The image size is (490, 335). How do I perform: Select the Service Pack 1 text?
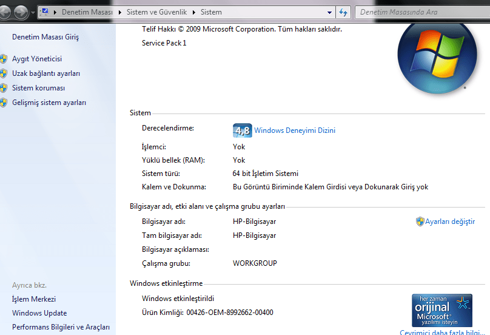point(164,43)
